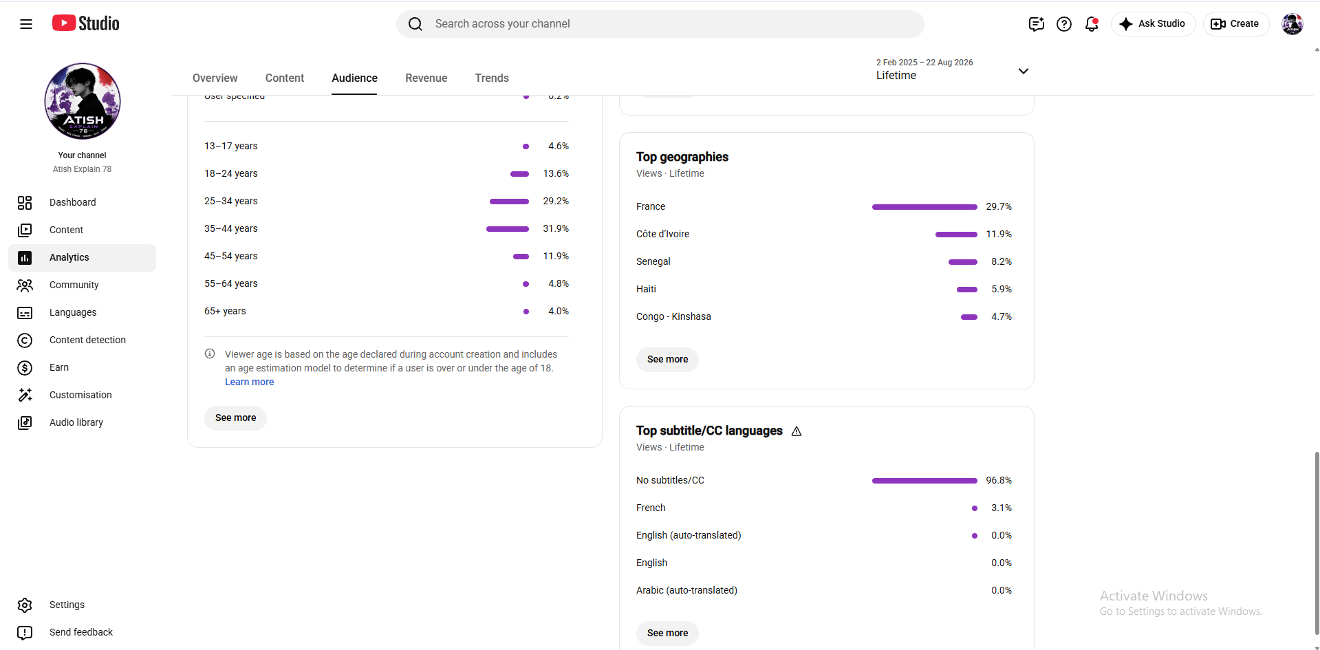Viewport: 1320px width, 650px height.
Task: Click the Settings gear icon
Action: (25, 605)
